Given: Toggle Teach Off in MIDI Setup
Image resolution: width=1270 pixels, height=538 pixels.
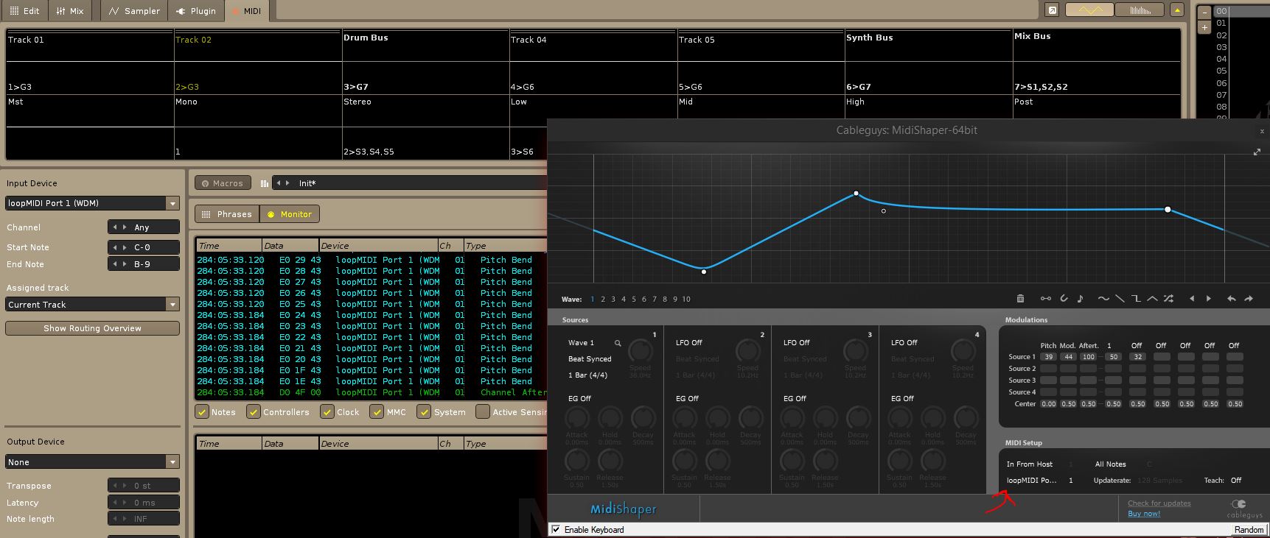Looking at the screenshot, I should [1236, 480].
